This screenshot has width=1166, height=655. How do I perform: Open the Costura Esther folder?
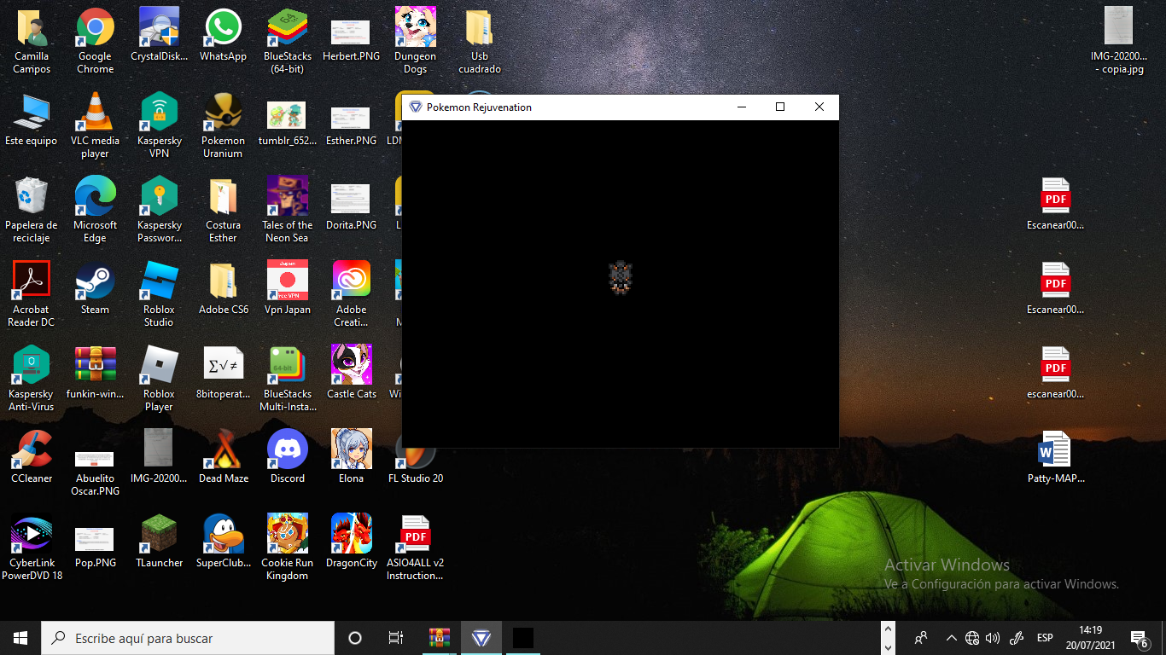tap(223, 197)
